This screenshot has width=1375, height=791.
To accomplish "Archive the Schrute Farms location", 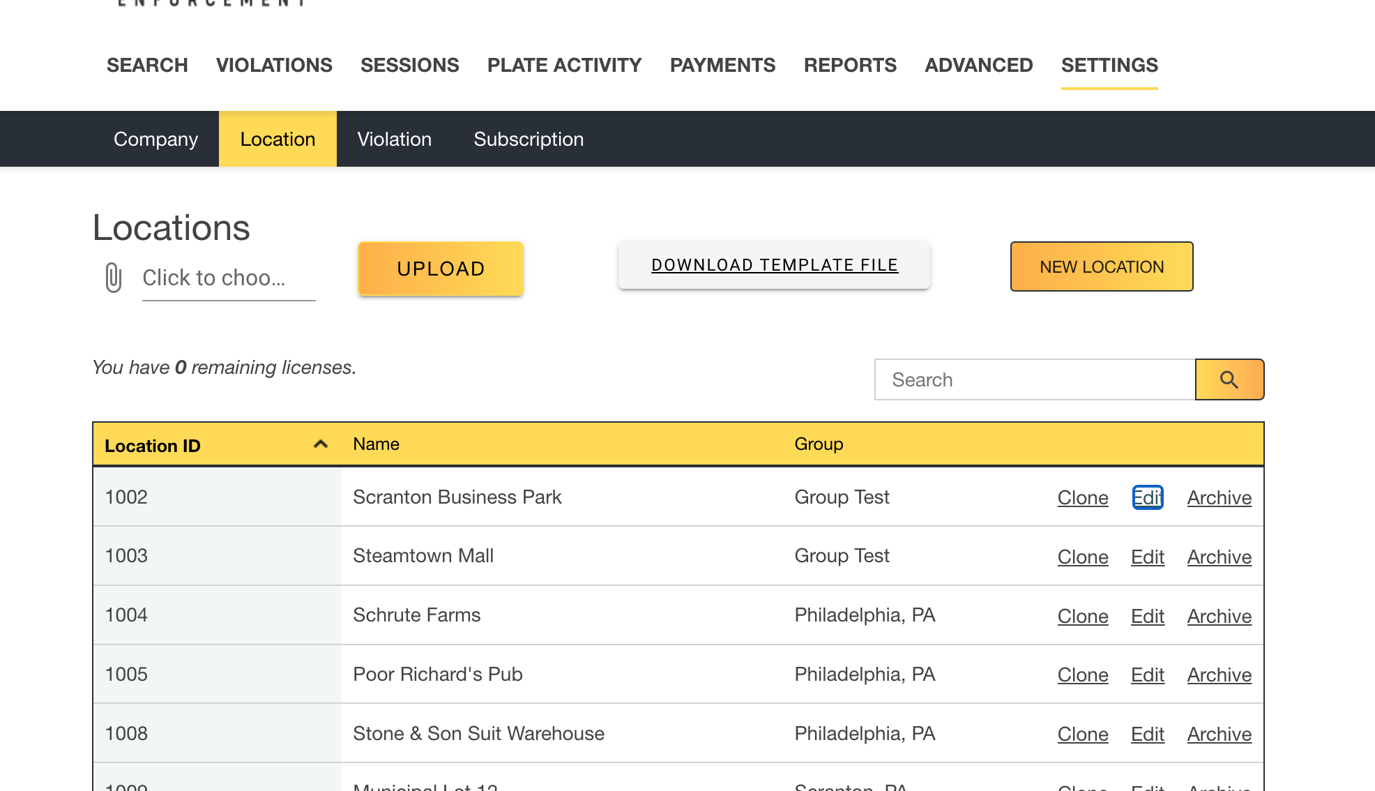I will pyautogui.click(x=1219, y=616).
